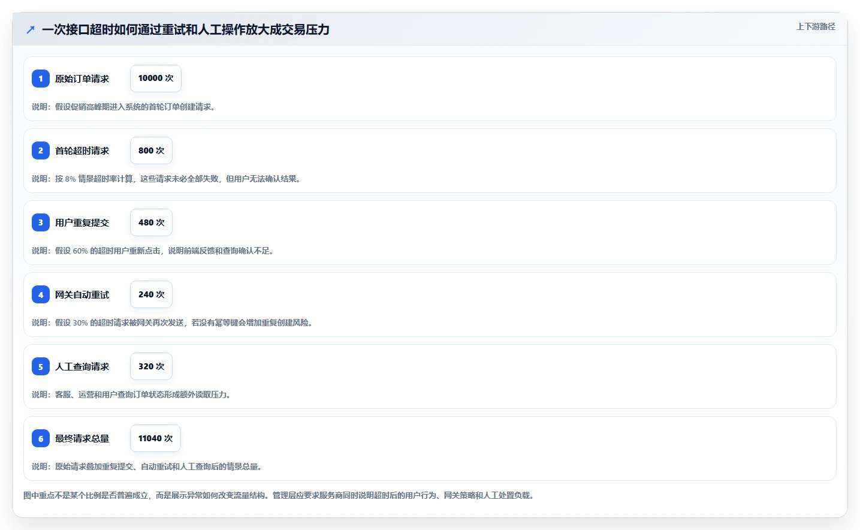Click the note 原始请求叠加重复提交
860x530 pixels.
click(x=147, y=466)
